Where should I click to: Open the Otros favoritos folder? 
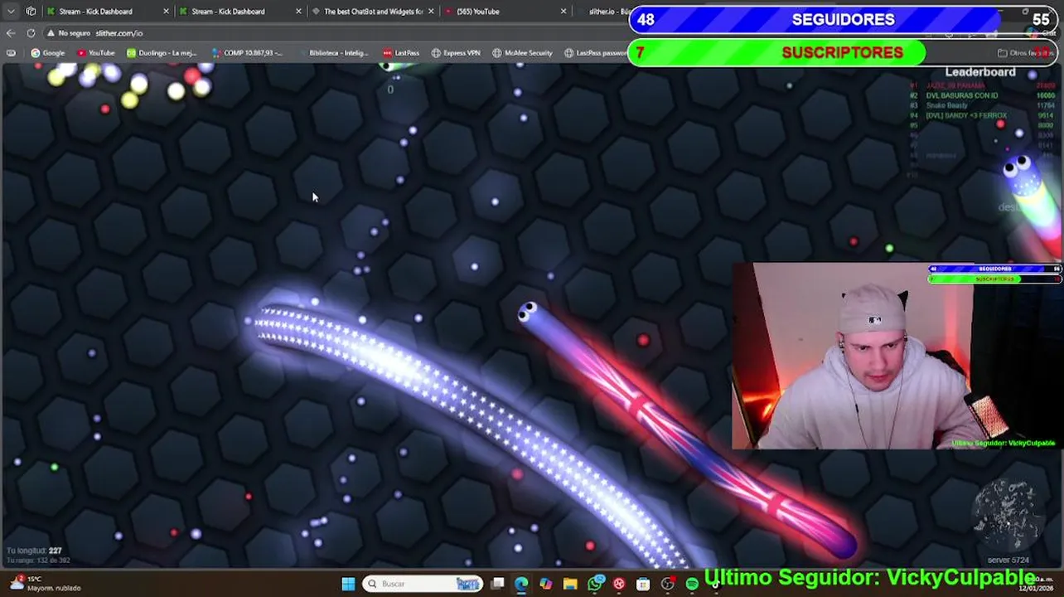click(1026, 53)
